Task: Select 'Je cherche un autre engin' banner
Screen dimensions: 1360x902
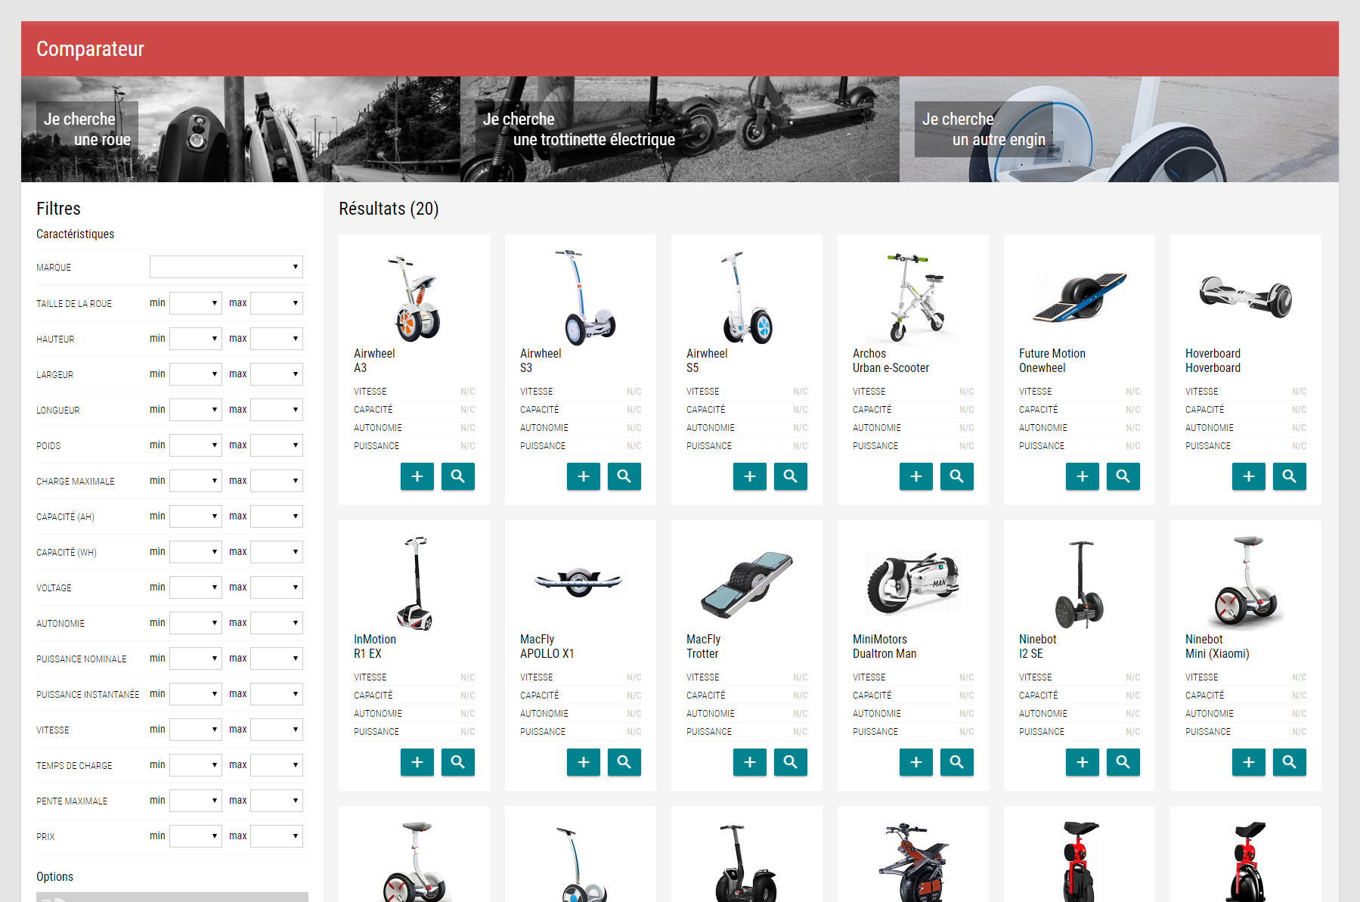Action: click(1119, 129)
